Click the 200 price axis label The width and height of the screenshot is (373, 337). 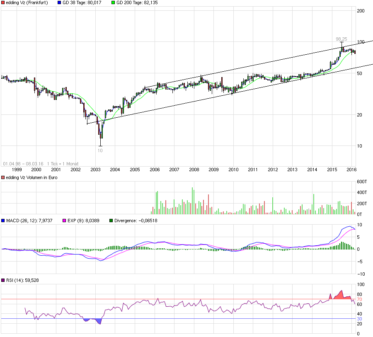click(361, 11)
